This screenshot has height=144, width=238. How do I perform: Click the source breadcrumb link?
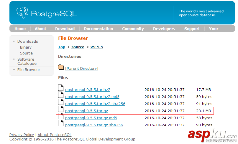[78, 47]
